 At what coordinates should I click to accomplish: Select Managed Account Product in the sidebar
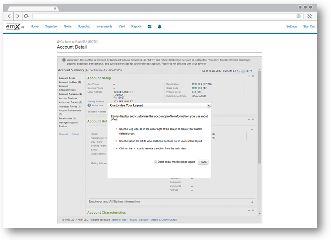68,124
